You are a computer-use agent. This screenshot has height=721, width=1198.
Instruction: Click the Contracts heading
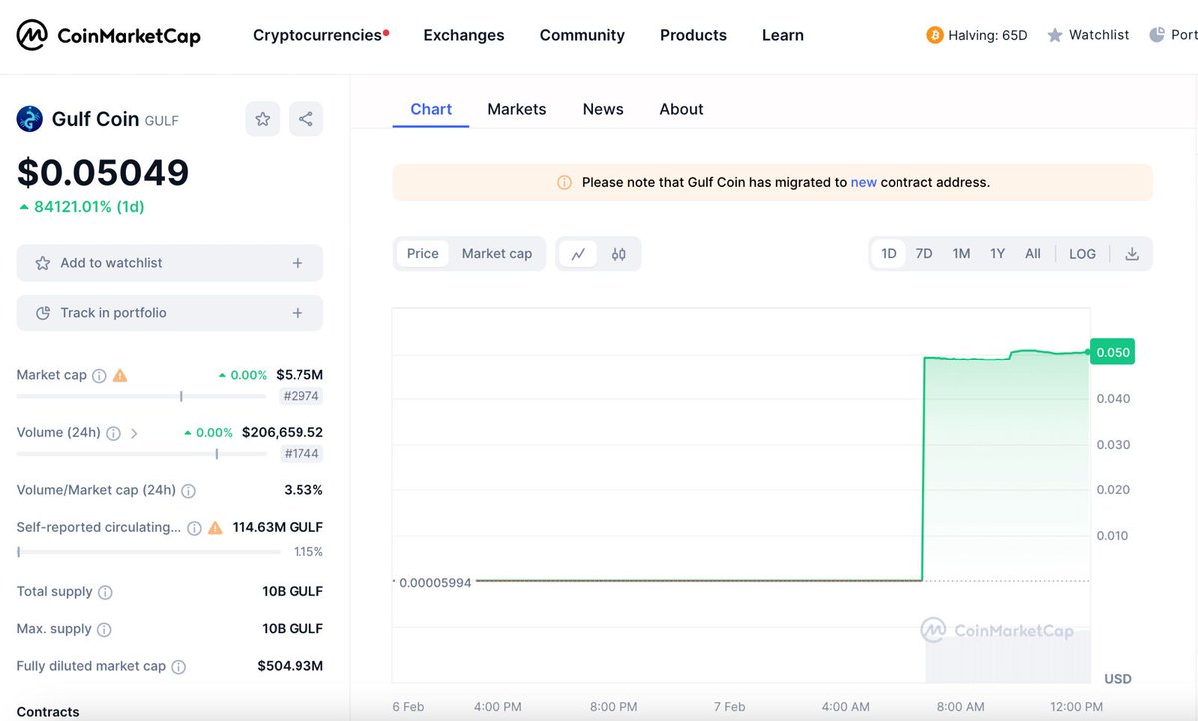point(48,712)
